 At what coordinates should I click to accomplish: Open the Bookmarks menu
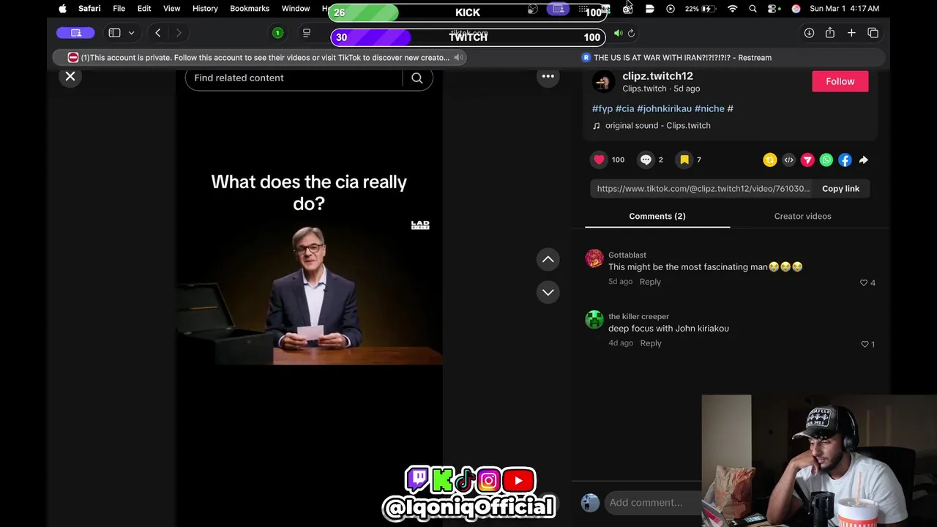[250, 9]
